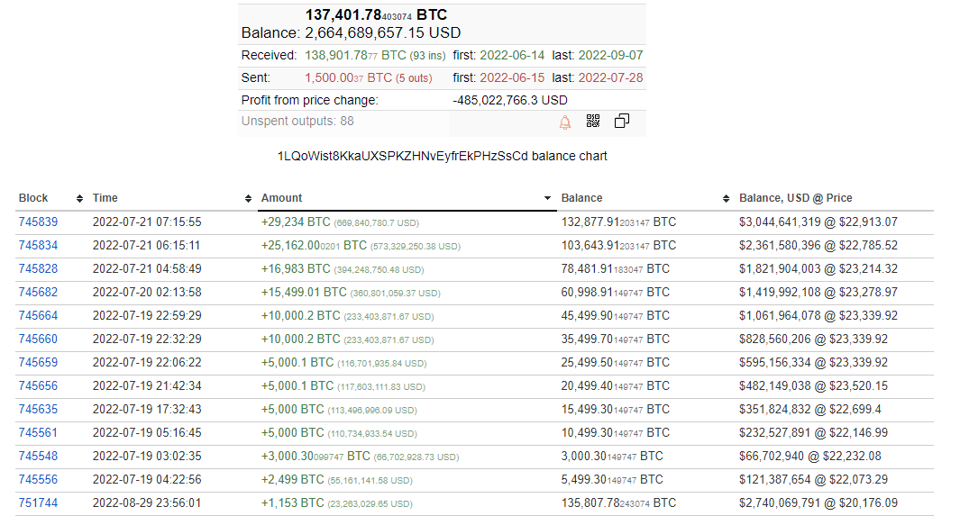Sort table by Balance column arrows
The width and height of the screenshot is (960, 525).
tap(727, 198)
